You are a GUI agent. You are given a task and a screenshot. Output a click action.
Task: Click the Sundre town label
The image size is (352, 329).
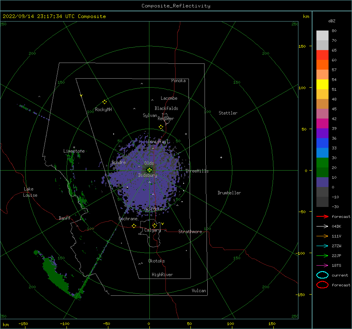click(x=119, y=162)
